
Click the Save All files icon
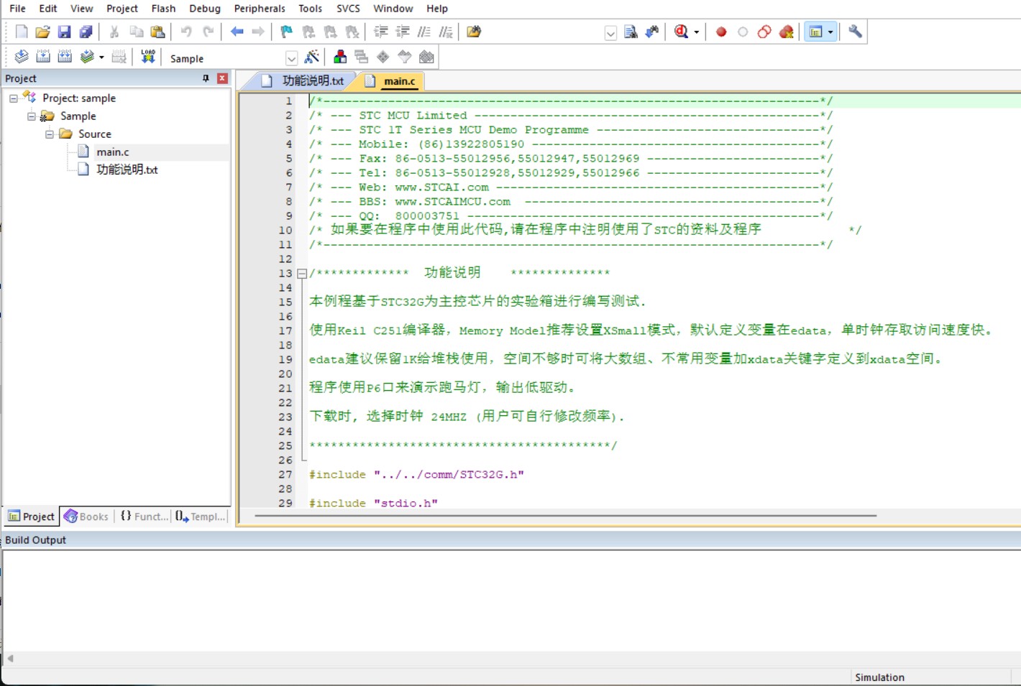point(86,32)
